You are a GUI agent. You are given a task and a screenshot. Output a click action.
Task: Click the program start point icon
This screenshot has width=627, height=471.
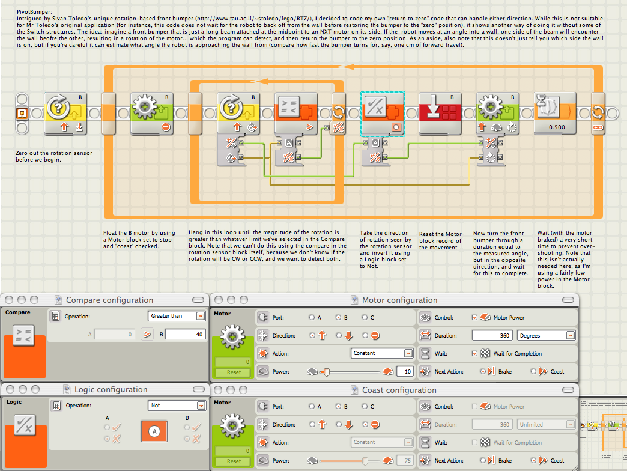point(22,114)
